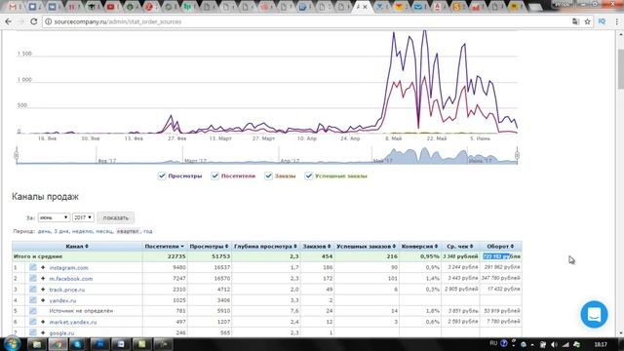The image size is (624, 351).
Task: Open the year dropdown showing 2017
Action: [83, 217]
